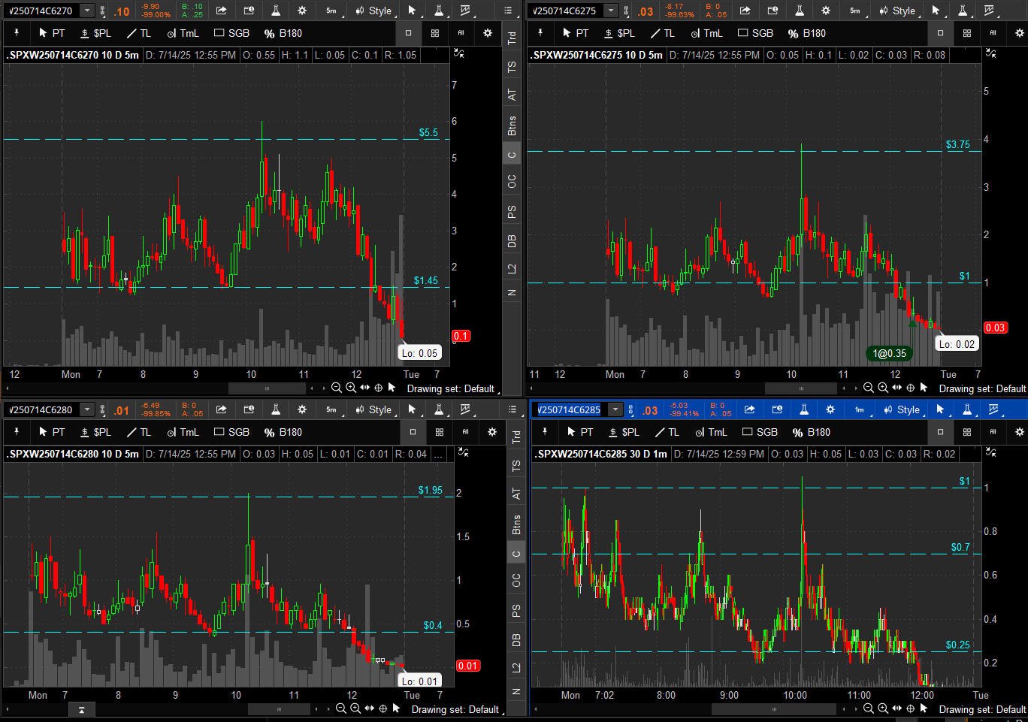Click zoom out magnifier under C6275 chart
The width and height of the screenshot is (1028, 722).
(x=868, y=388)
